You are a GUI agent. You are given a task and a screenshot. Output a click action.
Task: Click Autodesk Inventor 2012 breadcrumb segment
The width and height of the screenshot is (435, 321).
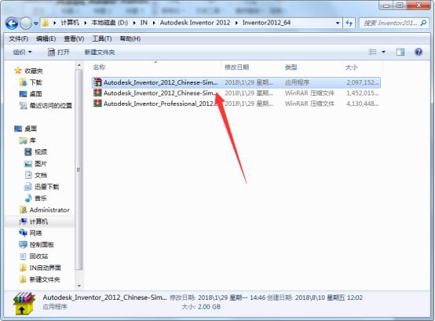195,23
